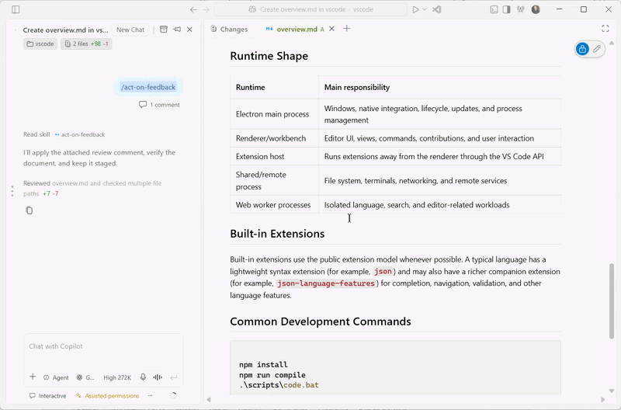
Task: Click the megaphone feedback icon in chat header
Action: [x=177, y=30]
